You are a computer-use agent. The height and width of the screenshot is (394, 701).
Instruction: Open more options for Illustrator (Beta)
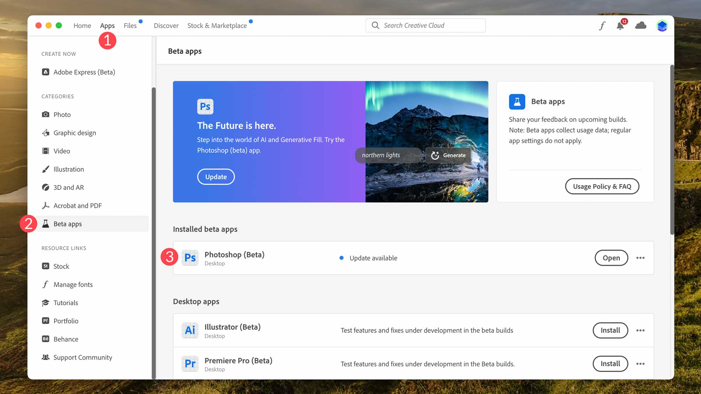(x=640, y=330)
